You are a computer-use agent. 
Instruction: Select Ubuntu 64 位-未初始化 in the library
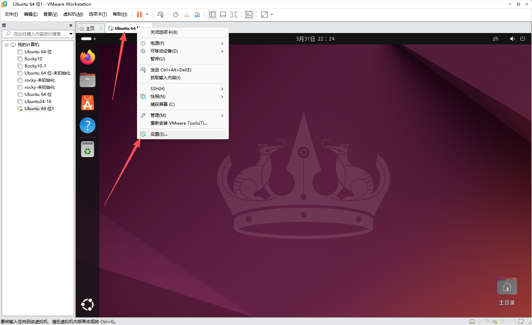click(47, 73)
